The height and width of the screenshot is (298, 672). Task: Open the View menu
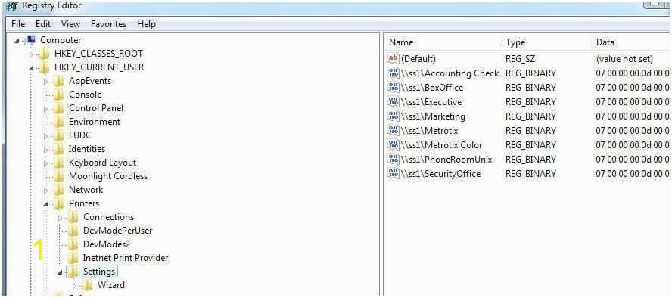tap(70, 24)
